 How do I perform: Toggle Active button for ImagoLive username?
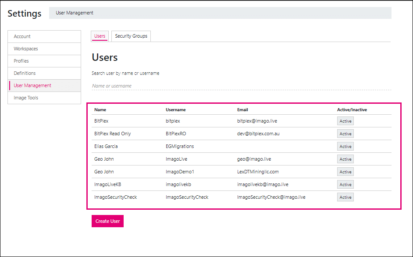(x=345, y=159)
